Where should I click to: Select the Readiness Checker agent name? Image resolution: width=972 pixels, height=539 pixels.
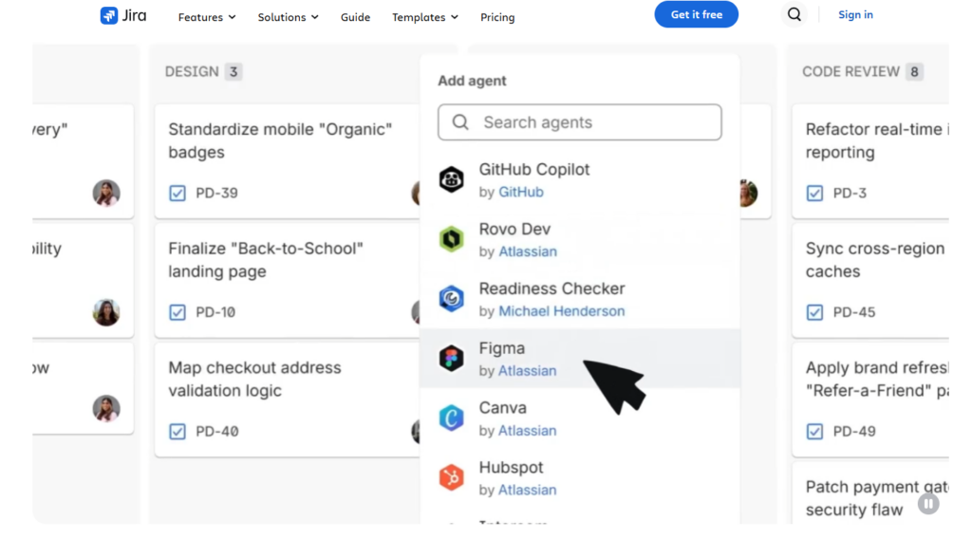coord(551,288)
